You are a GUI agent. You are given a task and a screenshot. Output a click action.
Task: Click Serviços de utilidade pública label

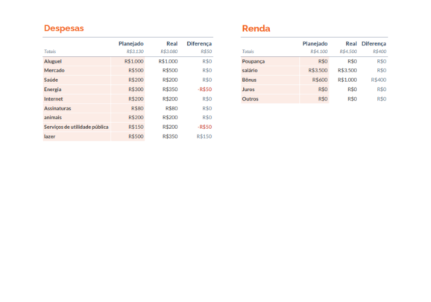coord(76,127)
